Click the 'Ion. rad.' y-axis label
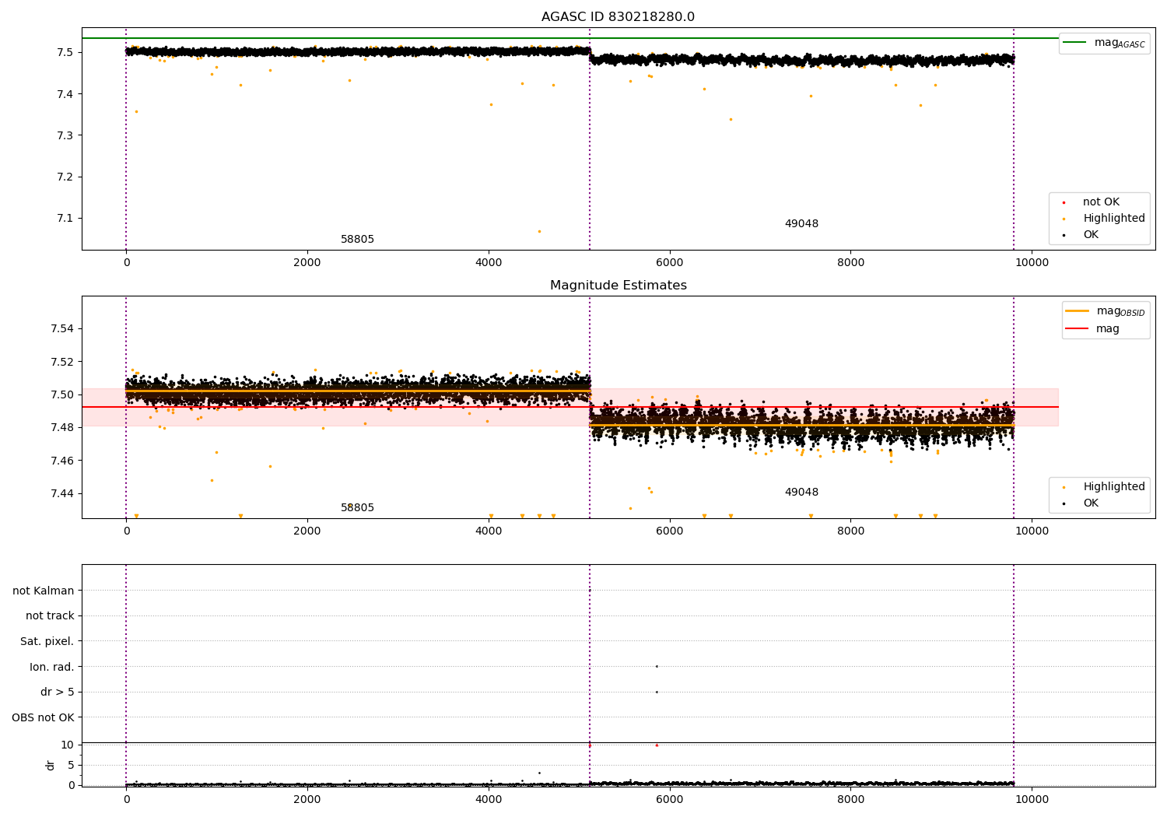The image size is (1167, 817). tap(52, 668)
